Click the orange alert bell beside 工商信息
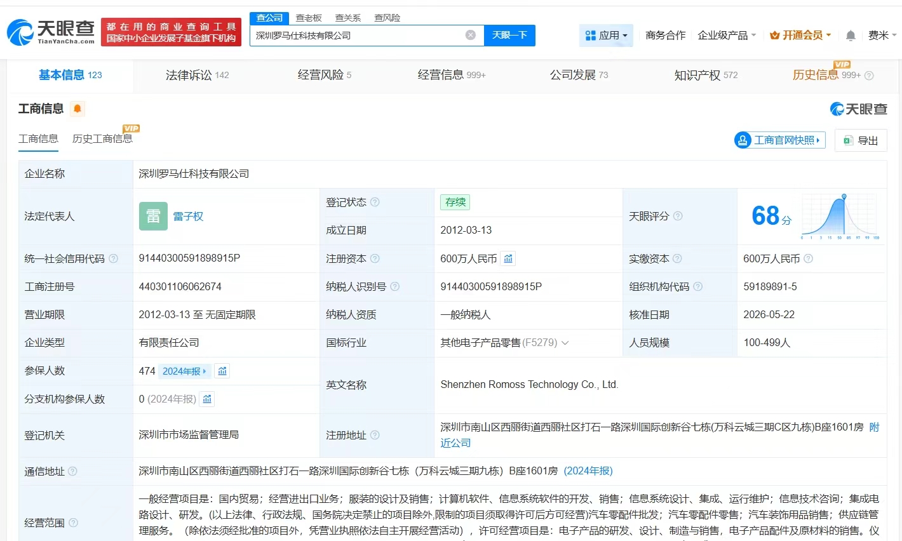Viewport: 902px width, 541px height. 77,109
